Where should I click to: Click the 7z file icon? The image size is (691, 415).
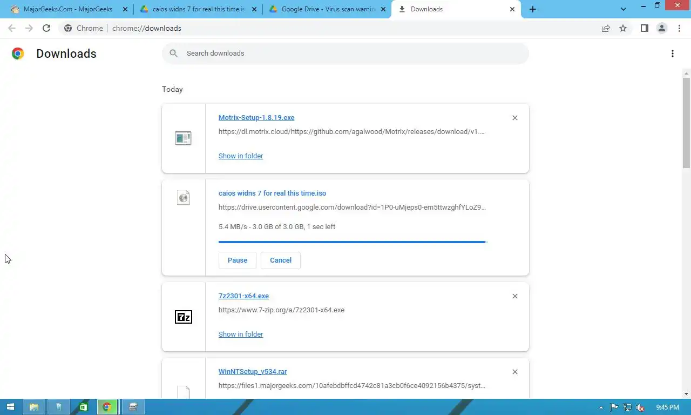pyautogui.click(x=184, y=317)
